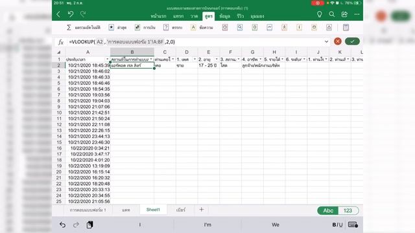This screenshot has height=233, width=415.
Task: Tap keyboard bar redo arrow
Action: (77, 225)
